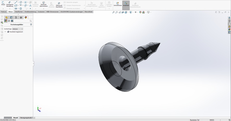The image size is (231, 121).
Task: Click Offset auf Oberfläche tool
Action: (59, 5)
